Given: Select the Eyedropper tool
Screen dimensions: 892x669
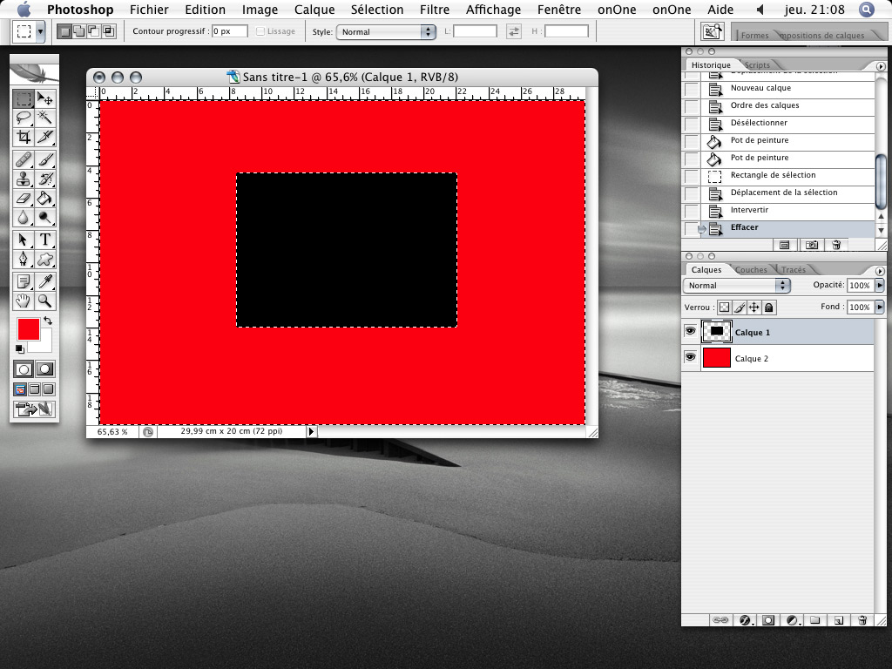Looking at the screenshot, I should pyautogui.click(x=45, y=281).
